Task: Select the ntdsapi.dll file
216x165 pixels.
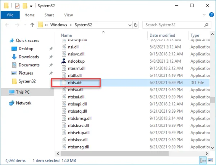Action: point(77,104)
